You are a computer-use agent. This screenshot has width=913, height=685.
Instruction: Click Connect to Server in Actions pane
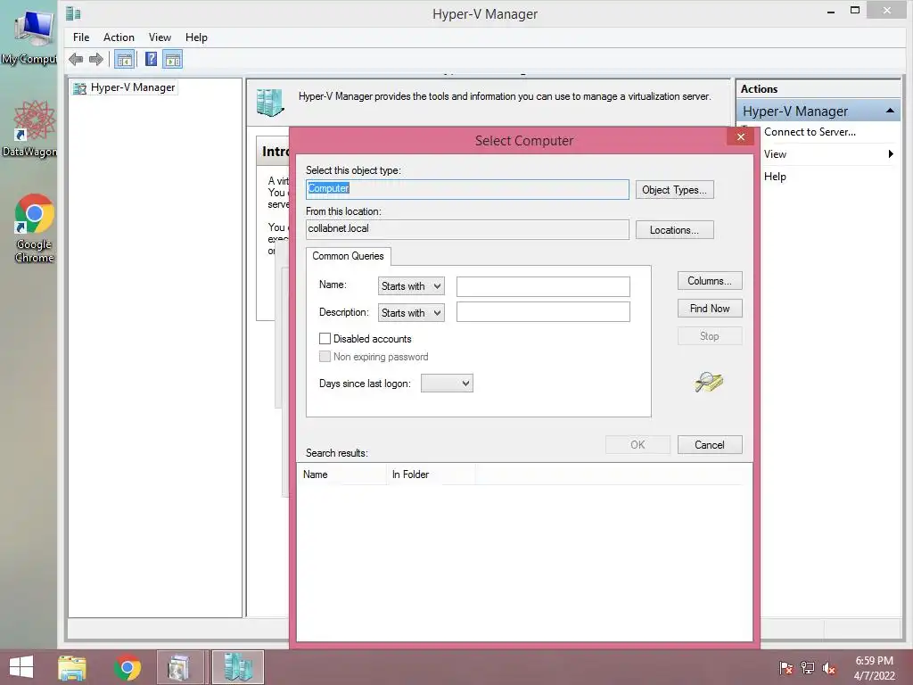[810, 132]
